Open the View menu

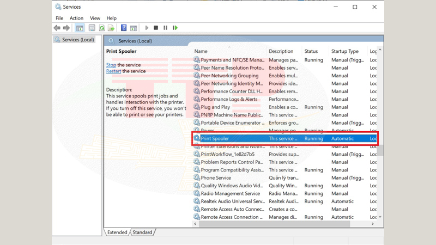pyautogui.click(x=95, y=18)
